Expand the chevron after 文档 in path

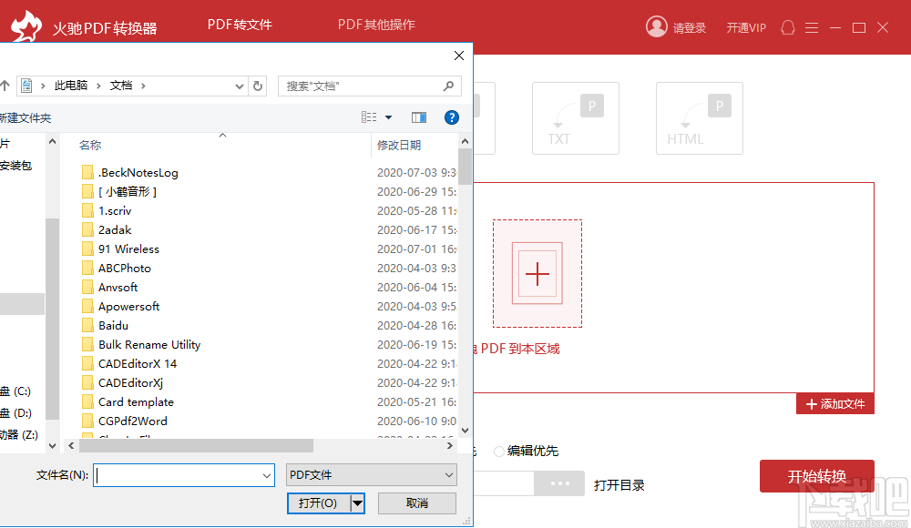[143, 86]
